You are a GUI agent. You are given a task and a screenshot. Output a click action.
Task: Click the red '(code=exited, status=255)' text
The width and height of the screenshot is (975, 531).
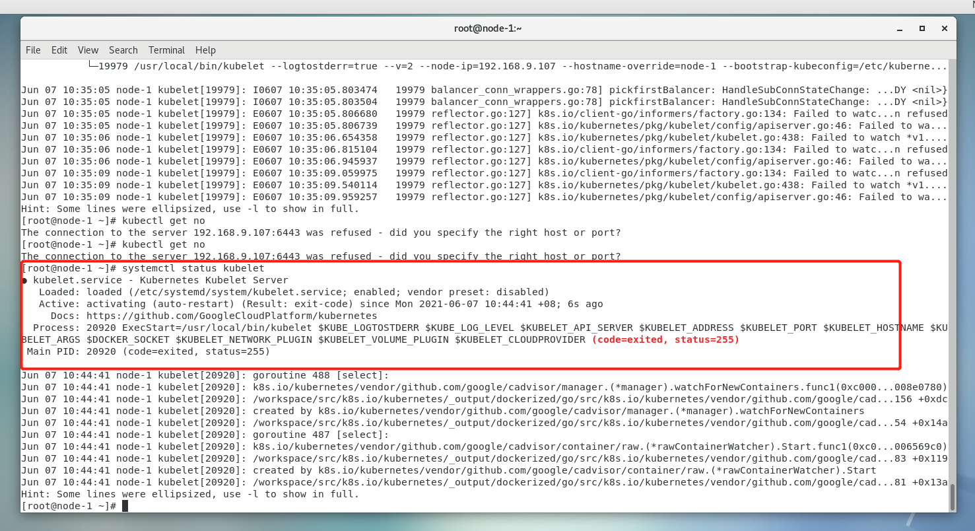click(665, 339)
